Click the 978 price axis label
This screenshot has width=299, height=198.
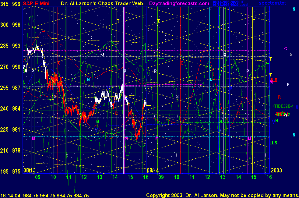coord(16,151)
